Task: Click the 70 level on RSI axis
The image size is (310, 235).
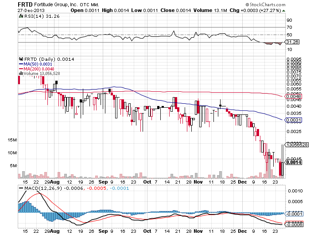Action: 289,27
